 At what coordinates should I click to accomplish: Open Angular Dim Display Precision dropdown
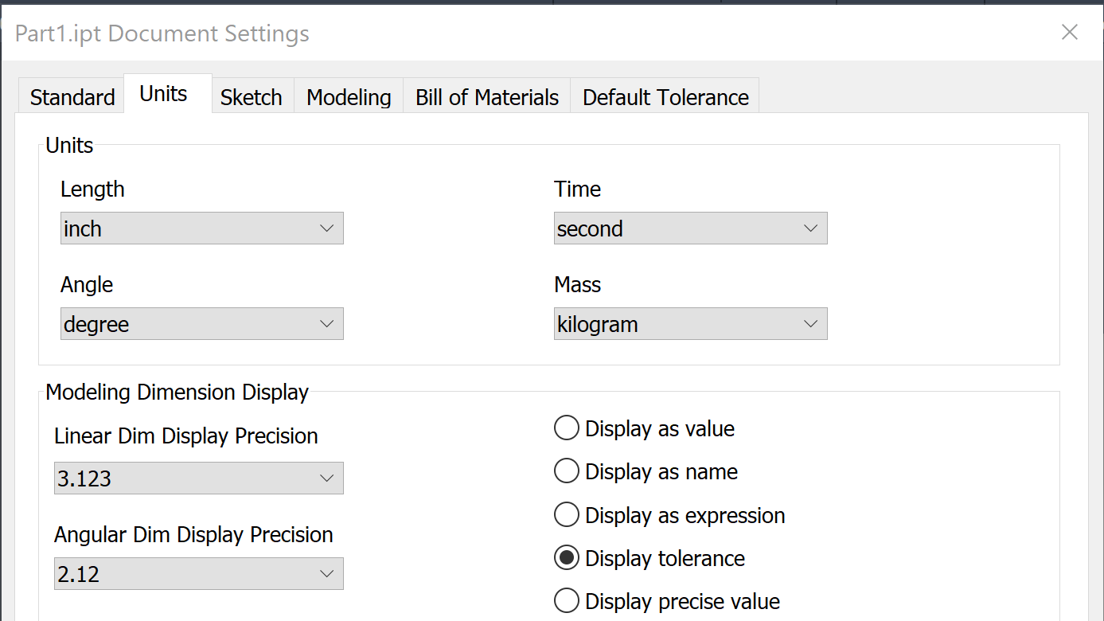(198, 574)
